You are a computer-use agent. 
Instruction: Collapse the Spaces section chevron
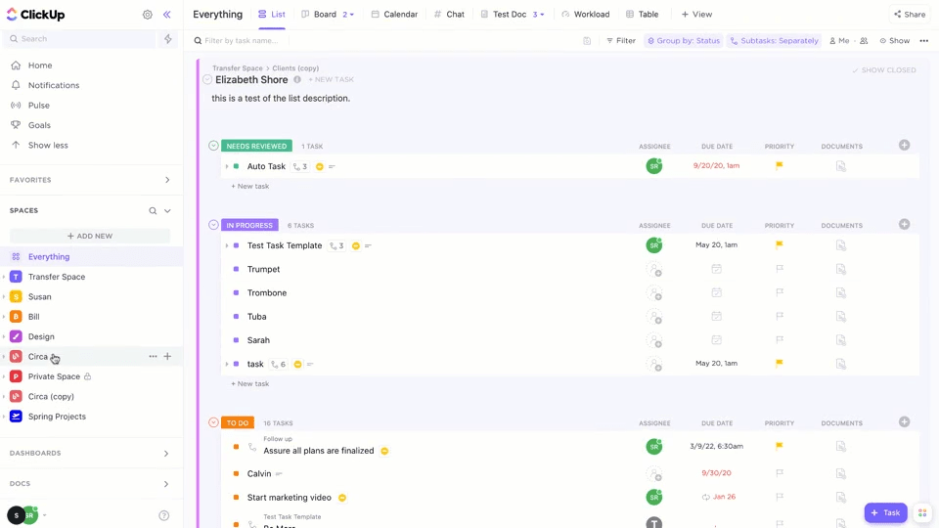(167, 211)
